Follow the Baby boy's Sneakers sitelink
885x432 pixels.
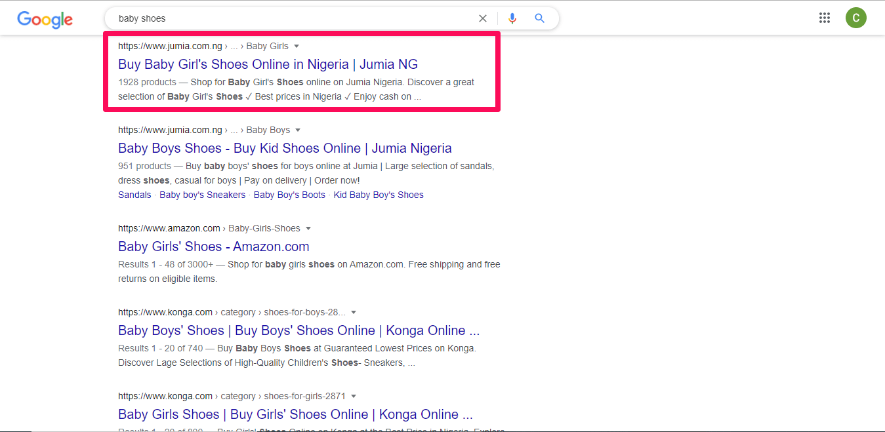coord(202,195)
